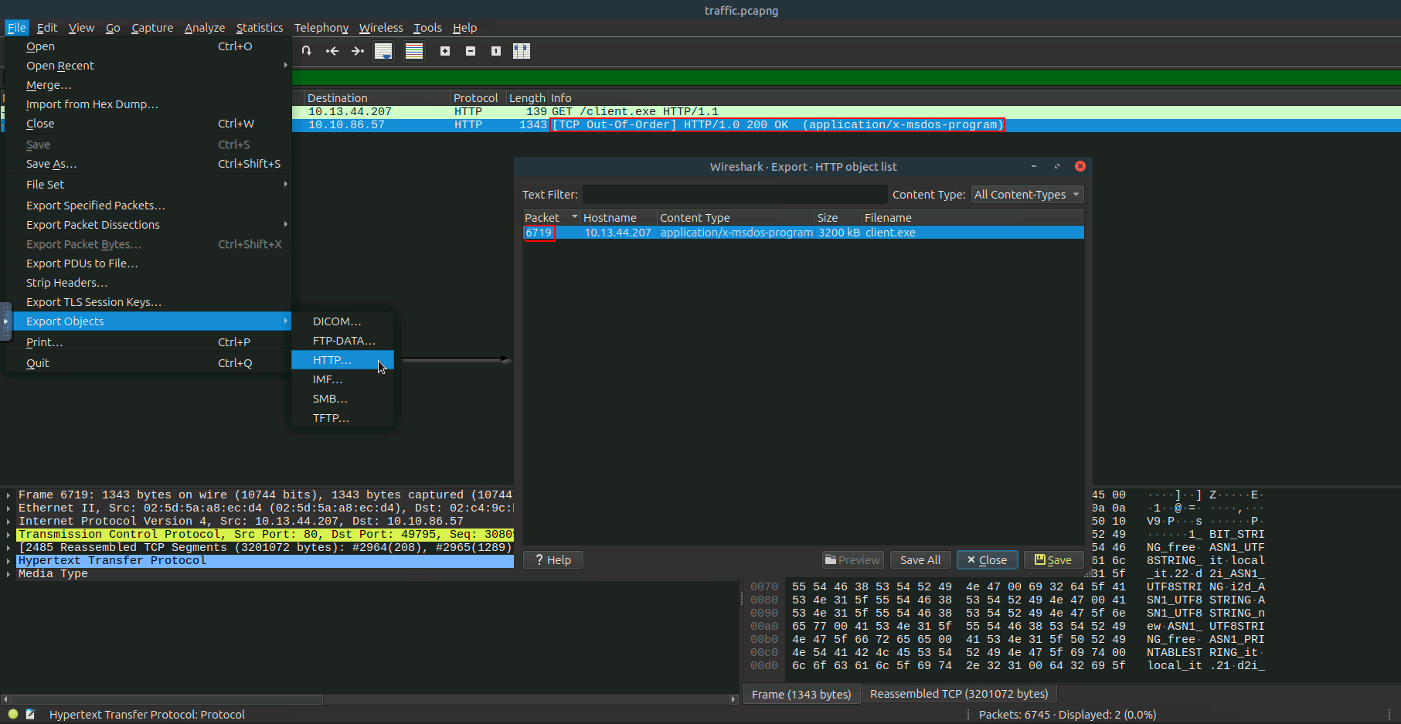The image size is (1401, 724).
Task: Click the Preview button in export dialog
Action: [852, 560]
